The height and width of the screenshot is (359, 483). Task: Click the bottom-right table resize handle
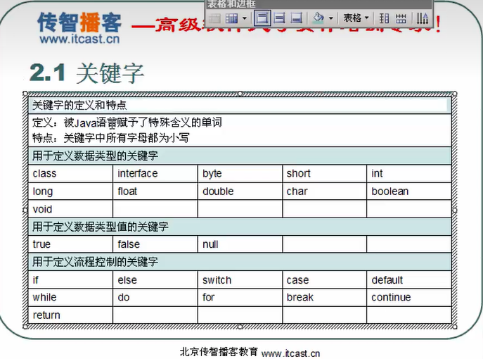pyautogui.click(x=455, y=327)
